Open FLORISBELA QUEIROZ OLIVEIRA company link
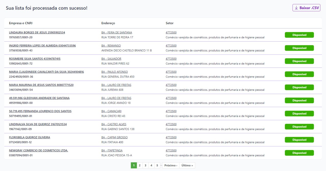Image resolution: width=326 pixels, height=171 pixels. 30,137
